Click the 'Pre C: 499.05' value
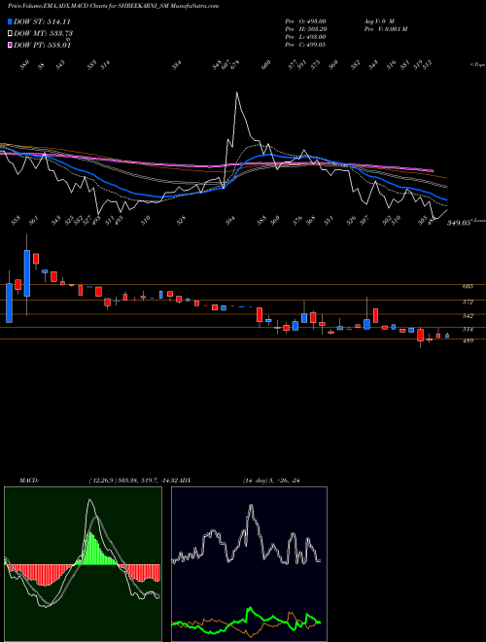This screenshot has height=642, width=486. (x=305, y=45)
